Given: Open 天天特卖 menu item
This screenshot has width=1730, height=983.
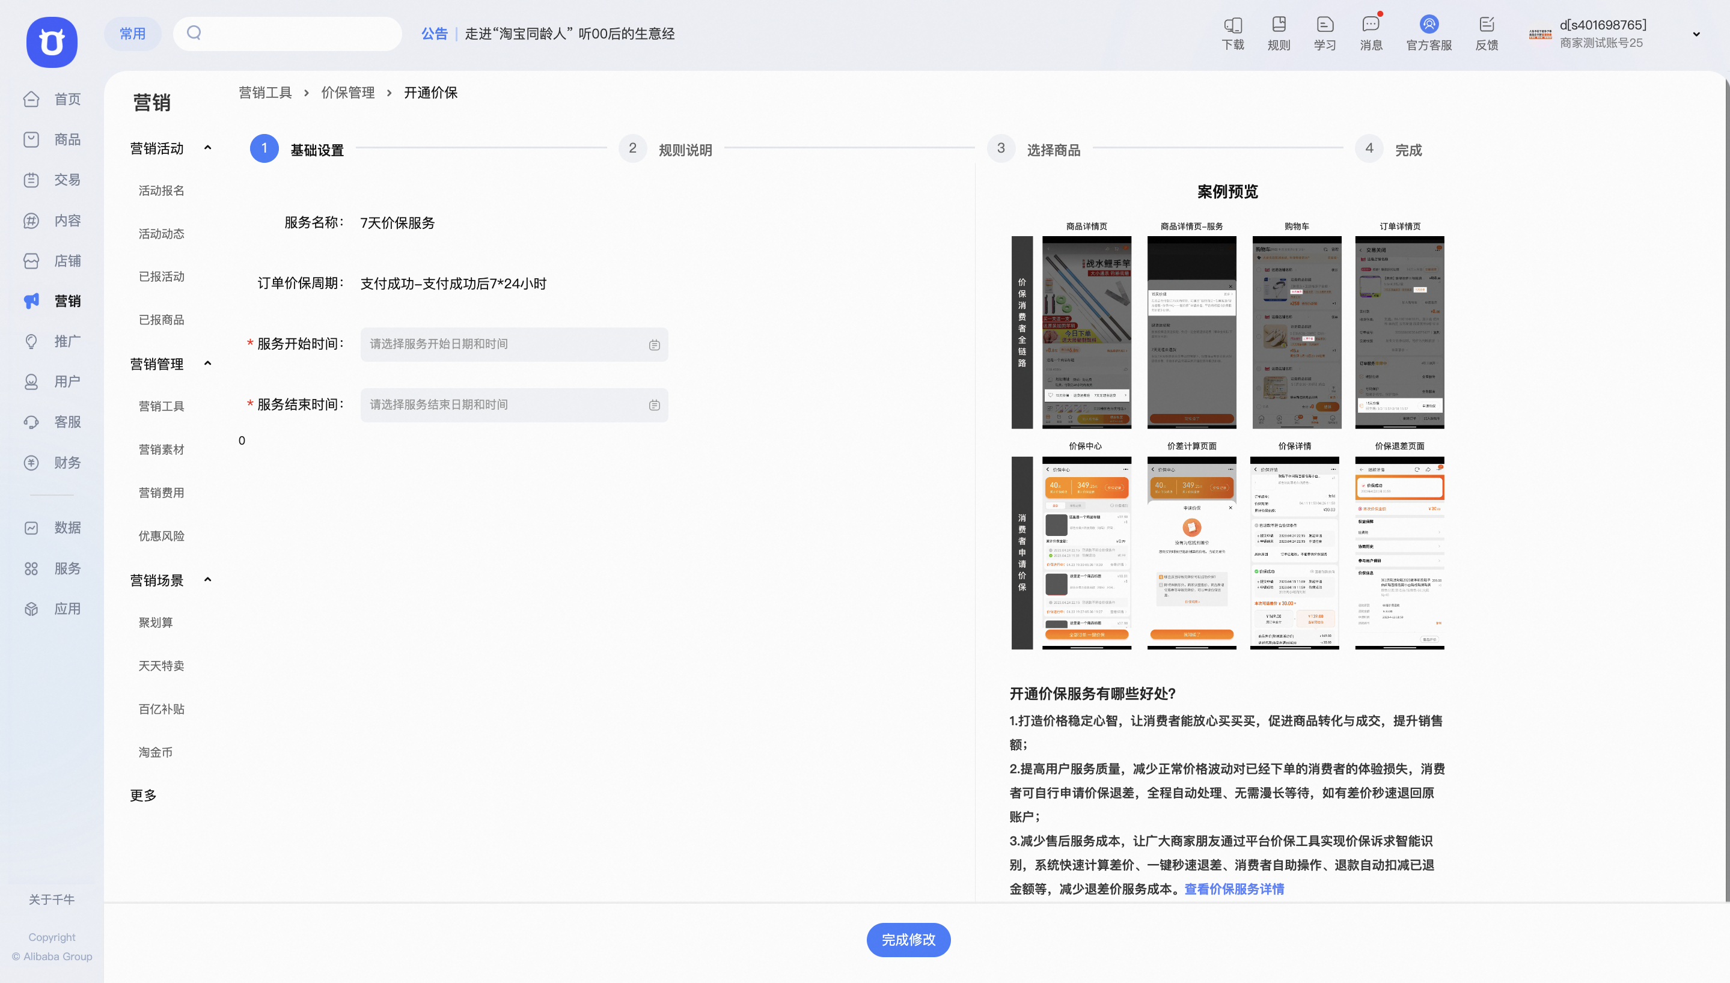Looking at the screenshot, I should click(x=161, y=666).
